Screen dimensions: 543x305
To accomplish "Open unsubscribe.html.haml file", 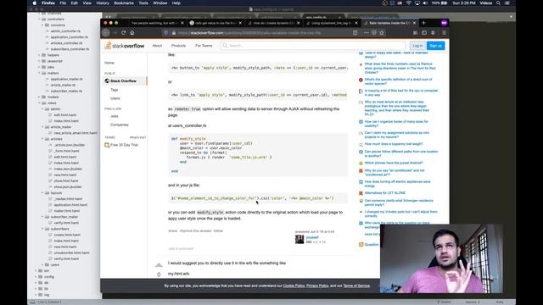I will point(71,252).
